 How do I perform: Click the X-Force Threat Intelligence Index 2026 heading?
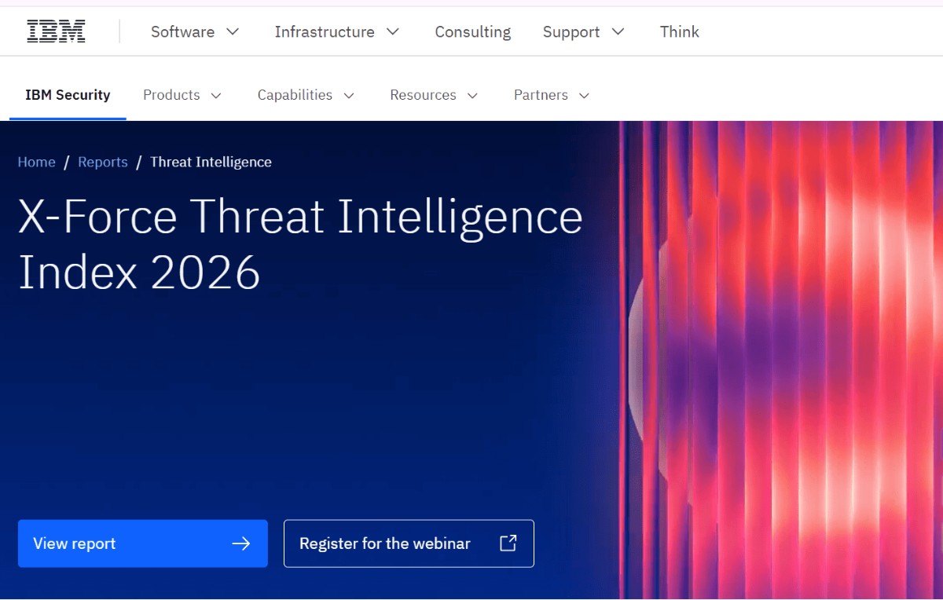click(x=300, y=244)
